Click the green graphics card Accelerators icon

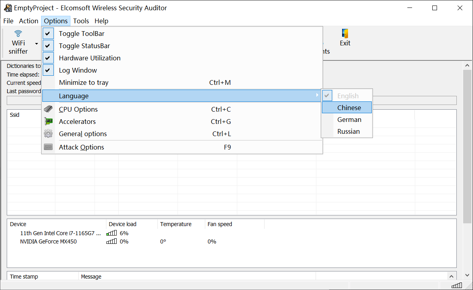click(x=48, y=121)
